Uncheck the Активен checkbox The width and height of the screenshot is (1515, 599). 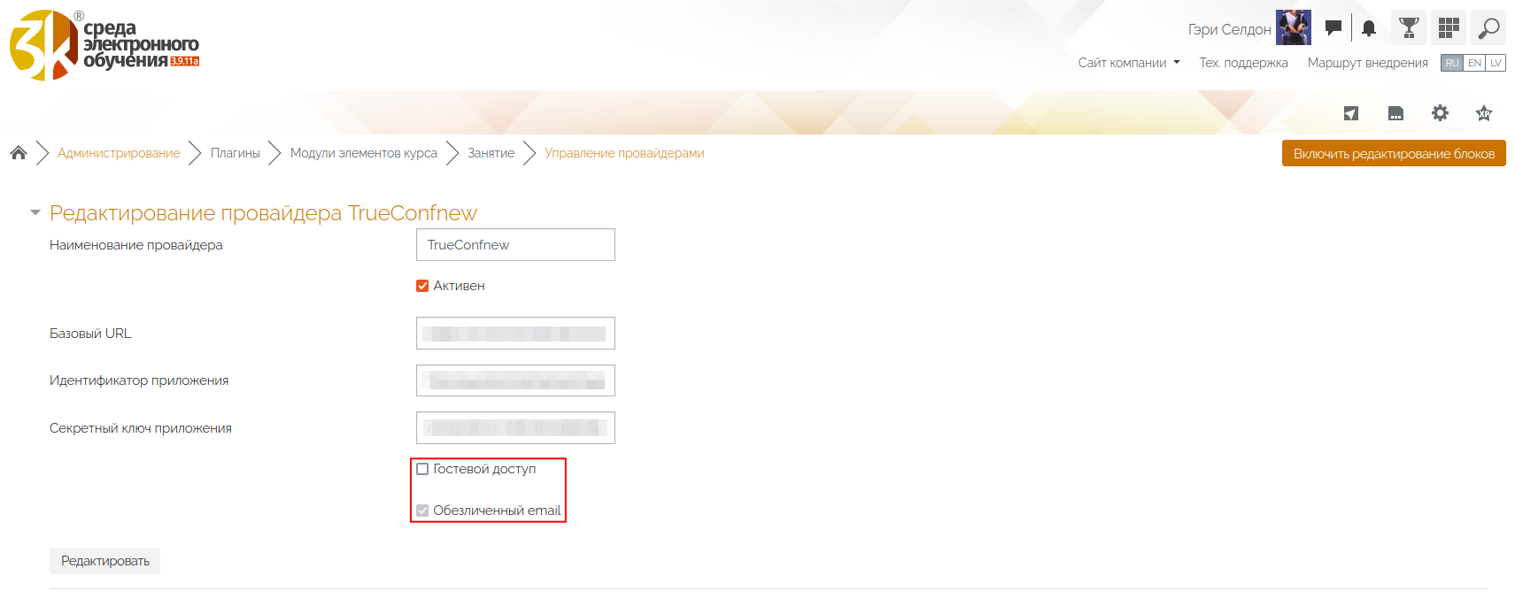pos(422,286)
